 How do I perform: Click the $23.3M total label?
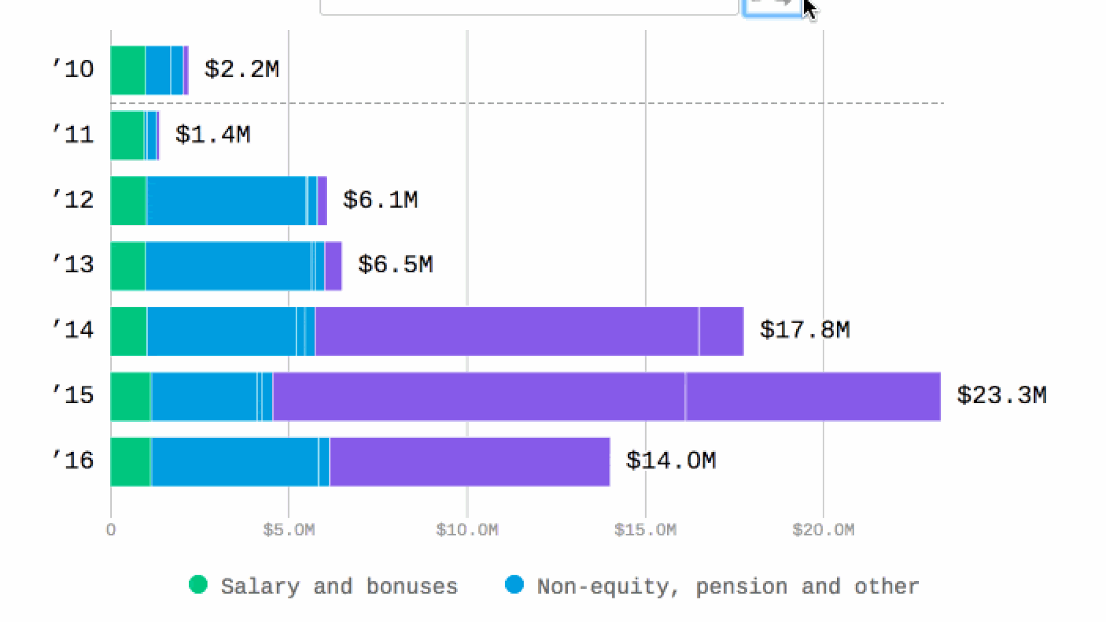pyautogui.click(x=1002, y=395)
